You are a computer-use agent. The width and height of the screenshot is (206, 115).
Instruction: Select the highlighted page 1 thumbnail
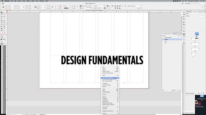point(197,34)
